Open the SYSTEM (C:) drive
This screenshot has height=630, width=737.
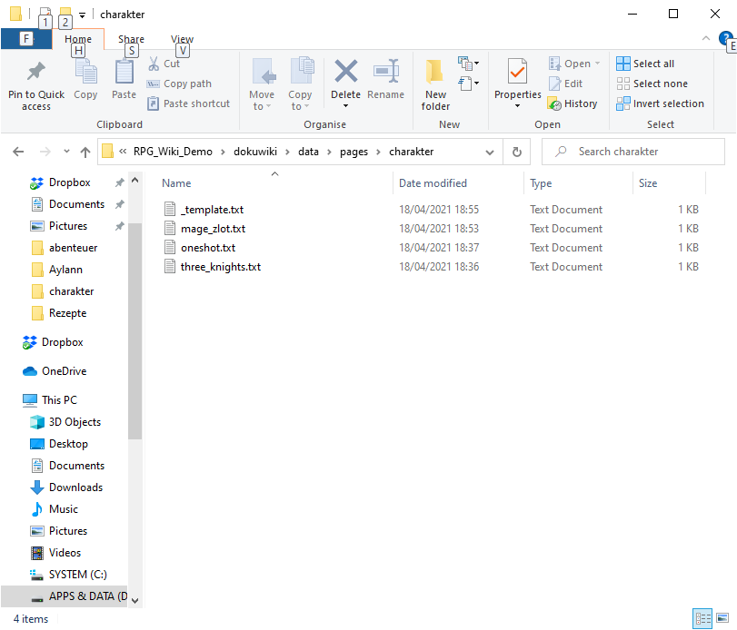tap(77, 575)
